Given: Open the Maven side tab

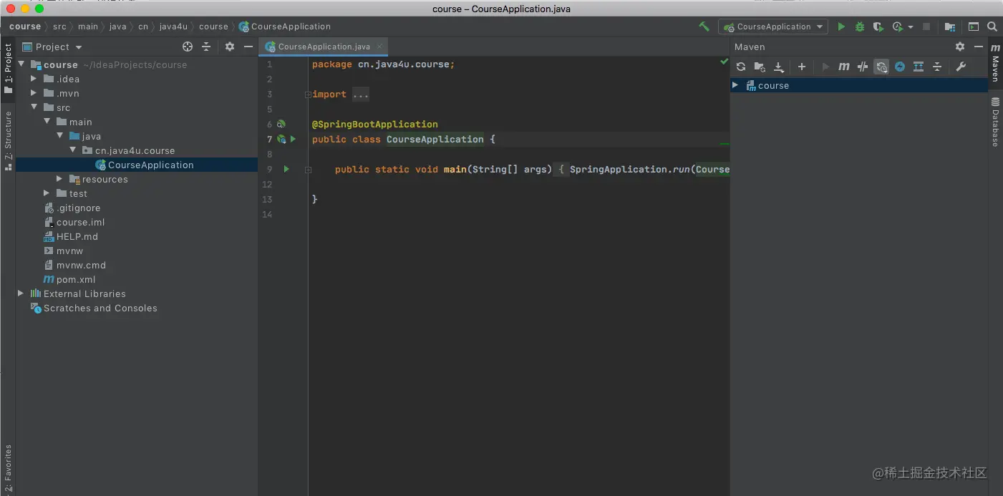Looking at the screenshot, I should point(995,62).
